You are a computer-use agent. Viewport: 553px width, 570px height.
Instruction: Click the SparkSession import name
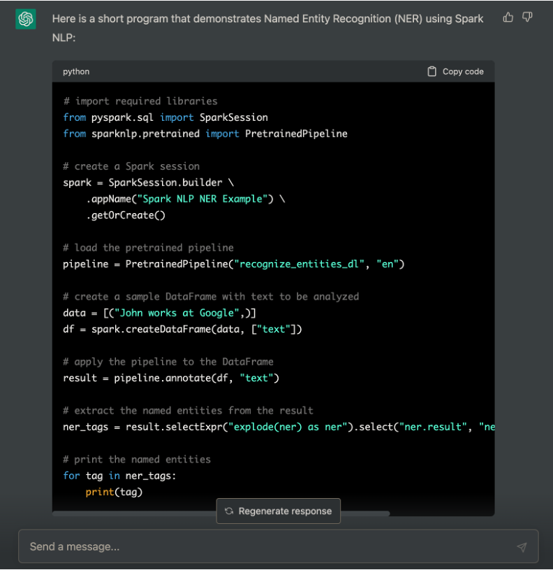234,117
